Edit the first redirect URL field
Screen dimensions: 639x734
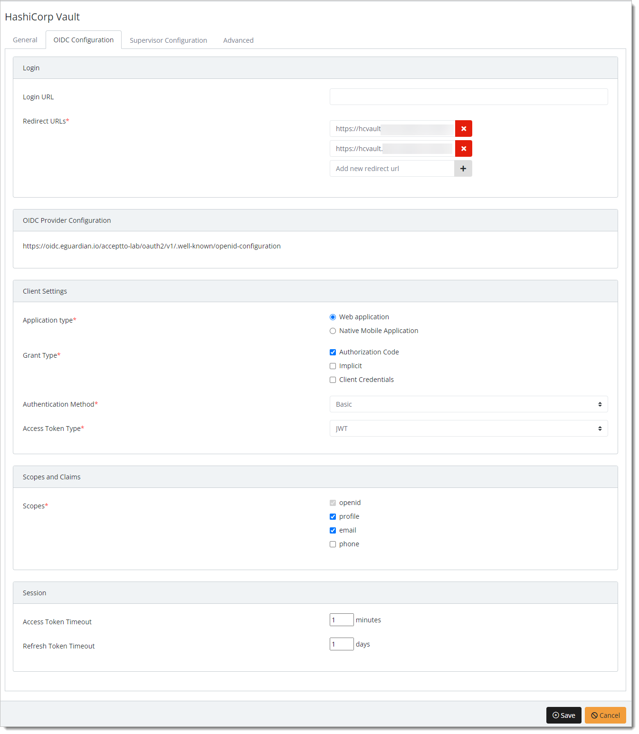point(392,129)
